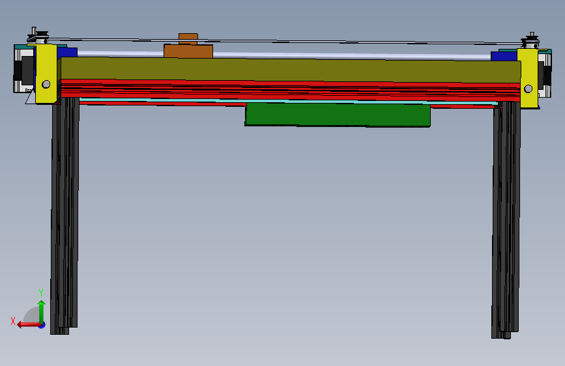Click the blue Z axis dot on triad
The width and height of the screenshot is (565, 366).
pos(42,325)
